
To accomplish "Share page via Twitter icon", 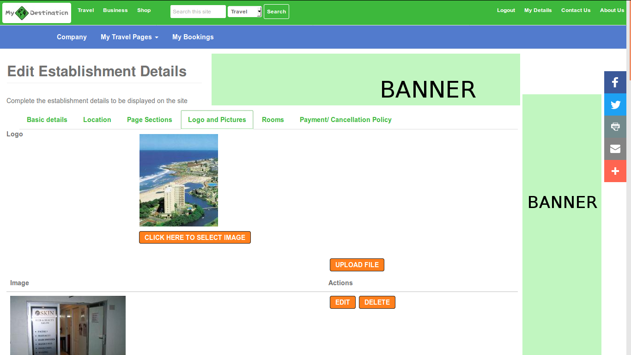I will 615,104.
